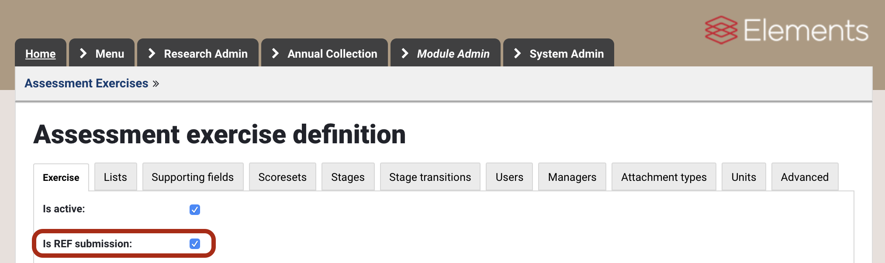Screen dimensions: 885x263
Task: Expand the Research Admin menu
Action: (x=205, y=54)
